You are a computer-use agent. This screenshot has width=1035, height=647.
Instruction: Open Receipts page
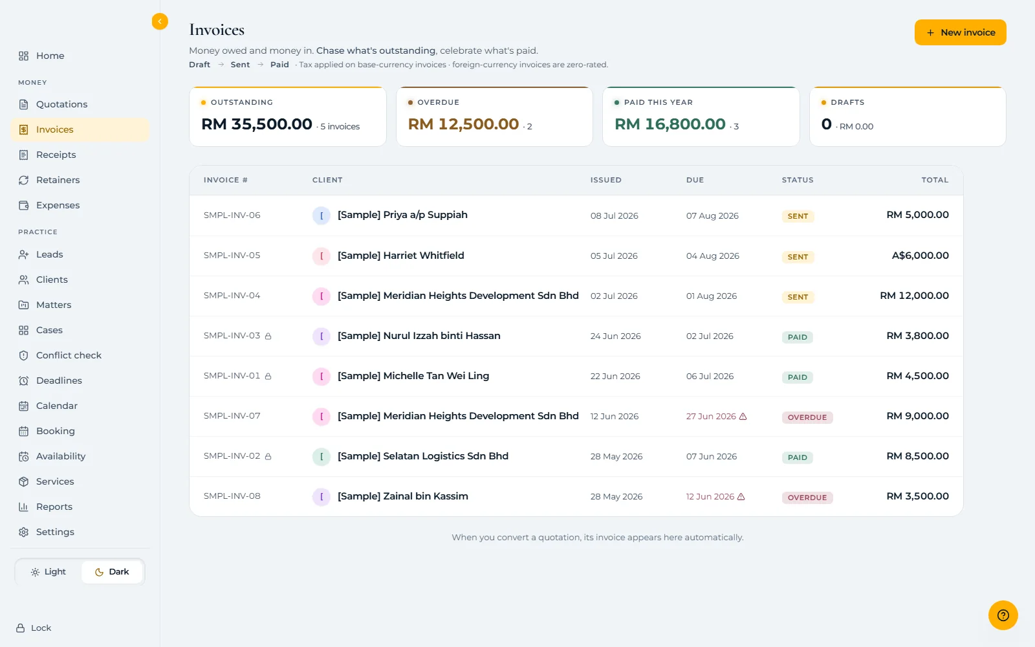pyautogui.click(x=80, y=155)
